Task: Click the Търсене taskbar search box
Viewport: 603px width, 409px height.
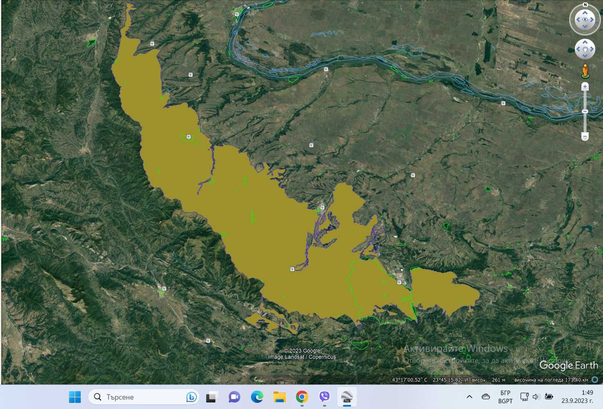Action: click(144, 397)
